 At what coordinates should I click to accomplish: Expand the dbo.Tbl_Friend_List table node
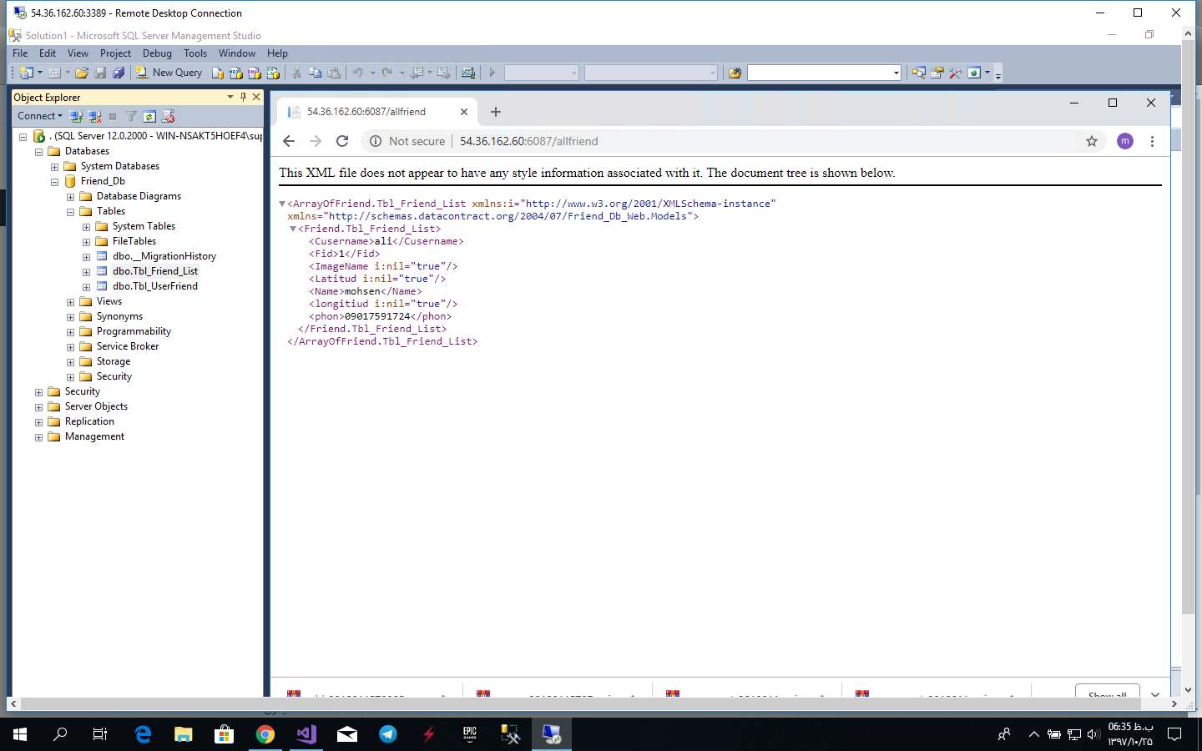[86, 271]
